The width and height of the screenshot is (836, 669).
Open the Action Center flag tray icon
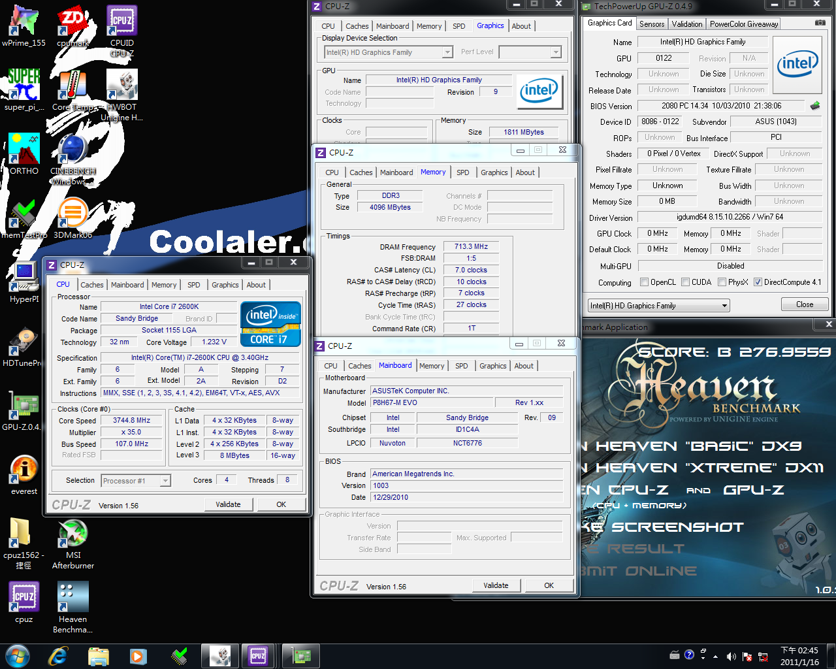[x=747, y=657]
